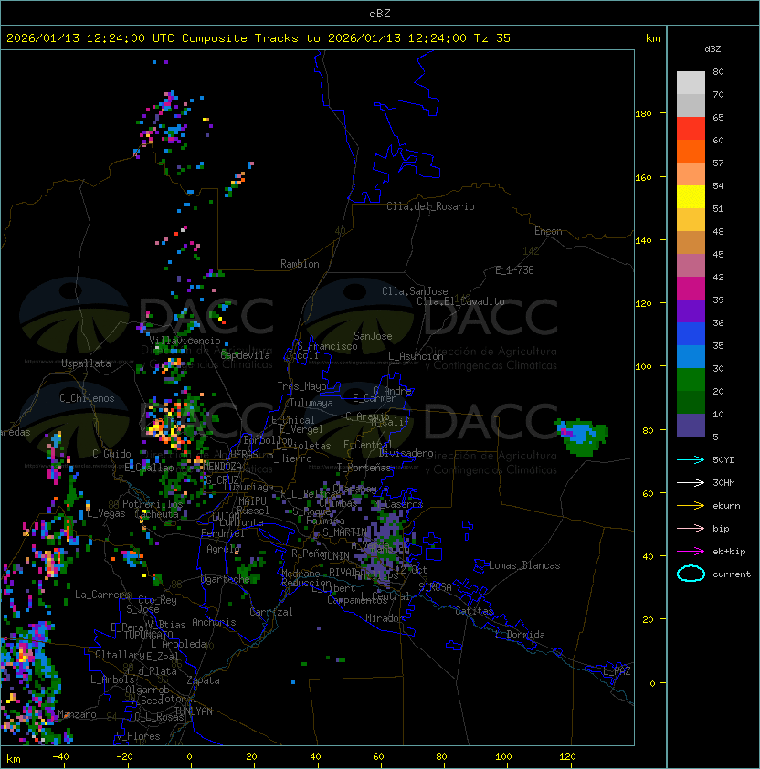Click the 'Mirador' map label
Viewport: 760px width, 769px height.
pos(385,618)
